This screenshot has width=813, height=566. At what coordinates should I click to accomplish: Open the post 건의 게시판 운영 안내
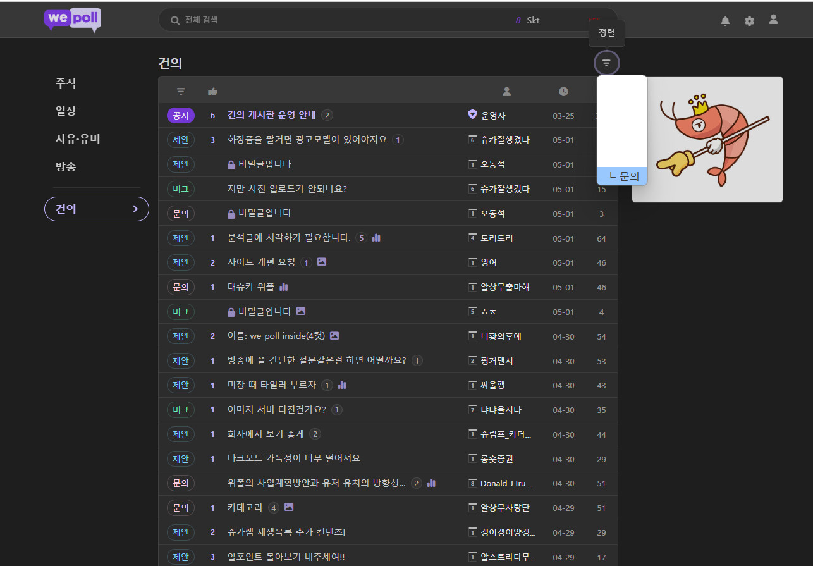point(271,115)
